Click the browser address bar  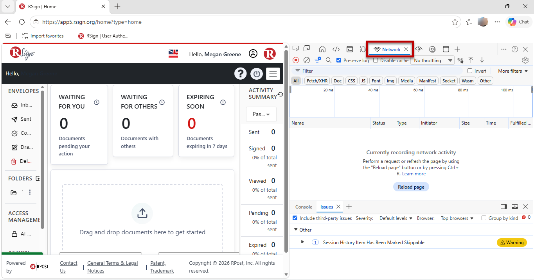(x=245, y=22)
